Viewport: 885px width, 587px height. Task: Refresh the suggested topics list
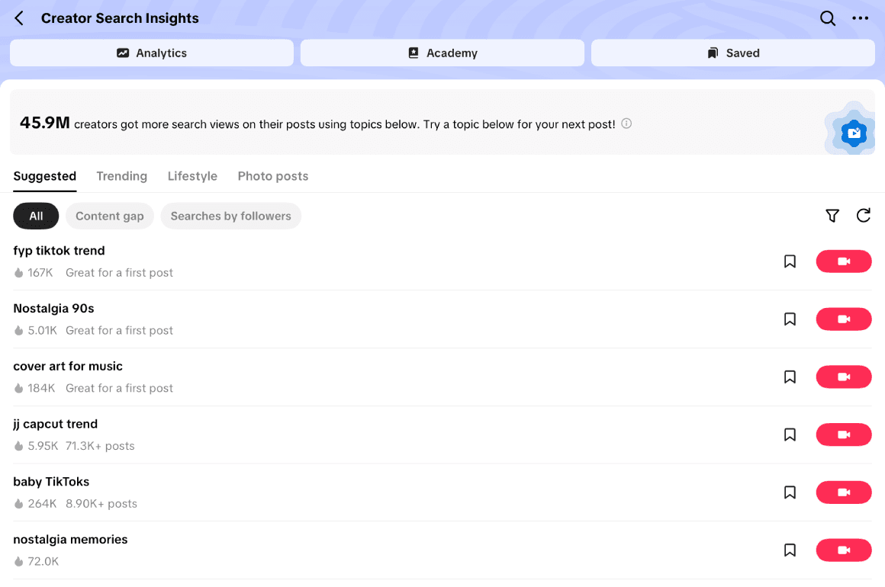pyautogui.click(x=863, y=216)
